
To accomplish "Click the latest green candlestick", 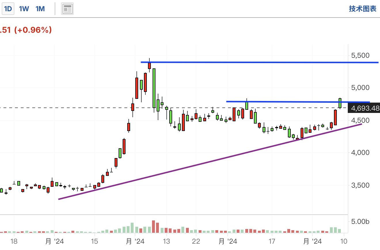I will (340, 103).
